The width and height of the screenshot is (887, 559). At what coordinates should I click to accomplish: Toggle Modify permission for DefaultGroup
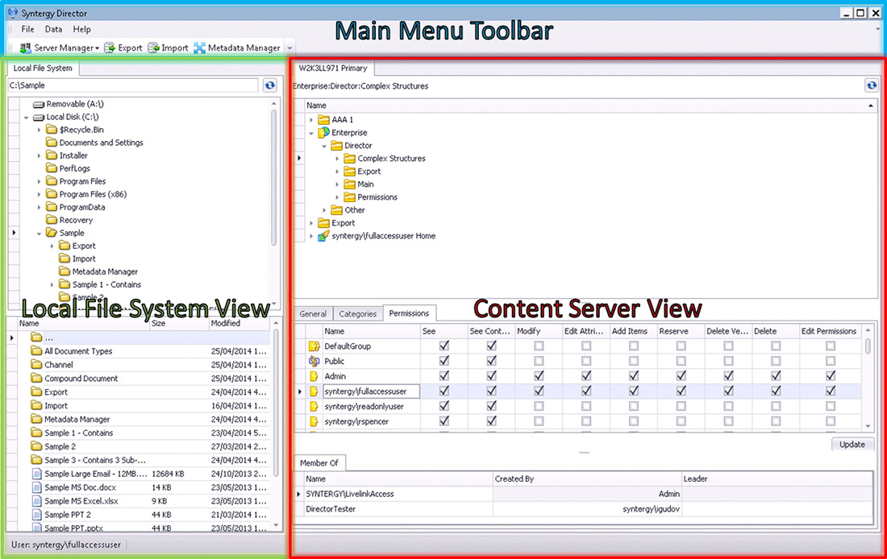(x=539, y=346)
